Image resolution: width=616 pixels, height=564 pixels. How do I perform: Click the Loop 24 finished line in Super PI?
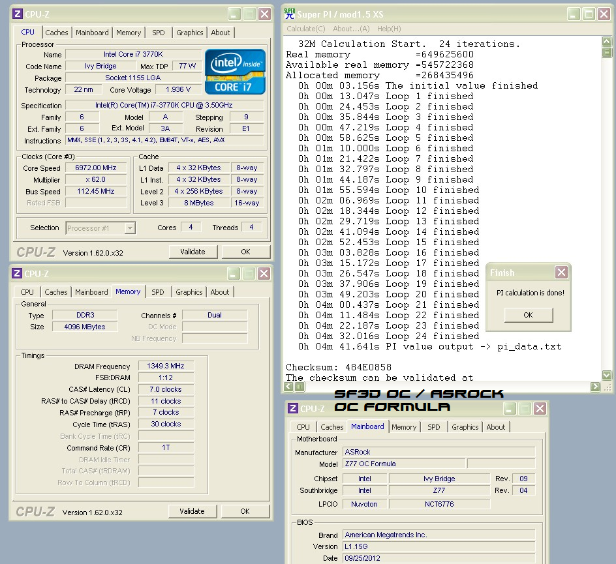pyautogui.click(x=388, y=336)
